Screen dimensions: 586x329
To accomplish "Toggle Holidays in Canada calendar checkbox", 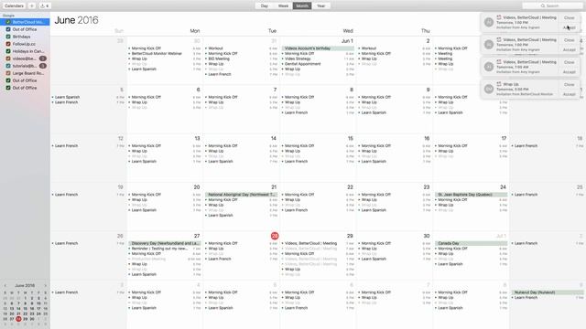I will pos(8,51).
